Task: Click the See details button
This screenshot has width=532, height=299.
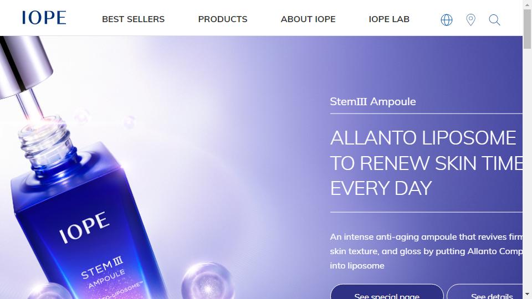Action: 485,292
